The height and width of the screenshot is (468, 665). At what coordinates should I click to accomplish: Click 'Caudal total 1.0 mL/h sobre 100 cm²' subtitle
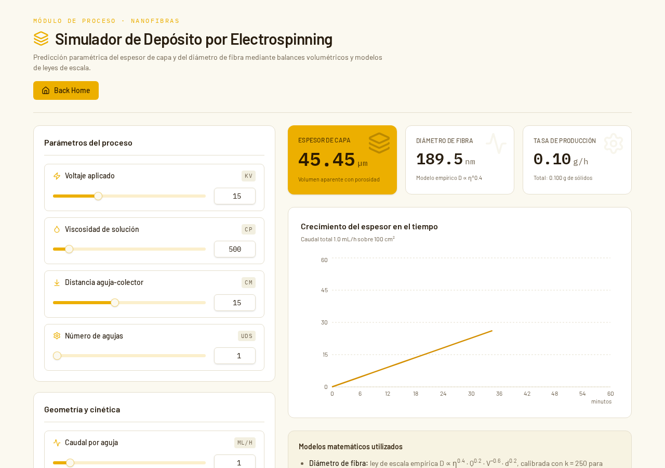tap(348, 239)
